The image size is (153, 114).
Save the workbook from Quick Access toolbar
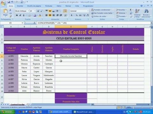[9, 2]
